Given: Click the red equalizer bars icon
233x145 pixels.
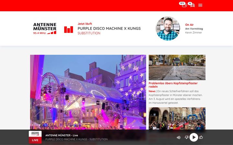Looking at the screenshot, I should point(69,29).
